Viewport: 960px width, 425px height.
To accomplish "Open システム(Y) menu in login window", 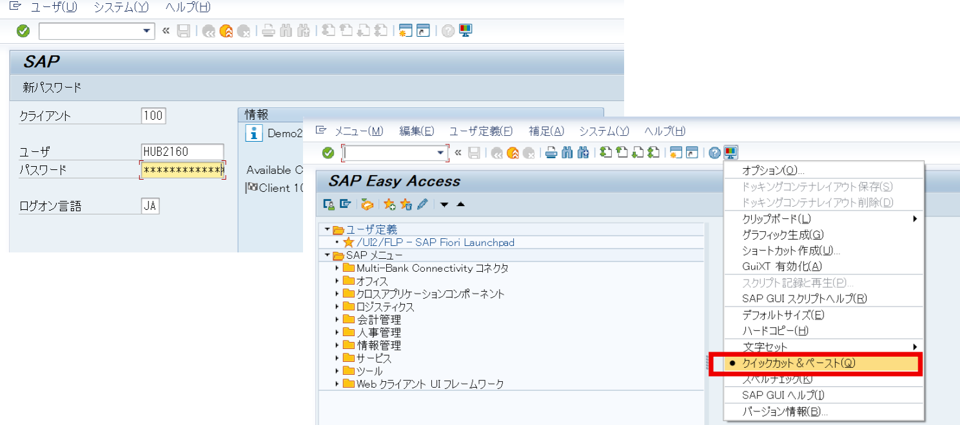I will point(121,8).
